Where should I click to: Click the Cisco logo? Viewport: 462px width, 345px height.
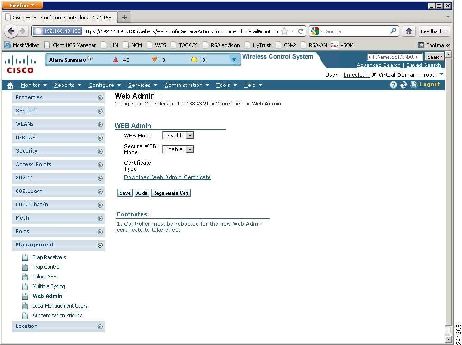point(20,64)
